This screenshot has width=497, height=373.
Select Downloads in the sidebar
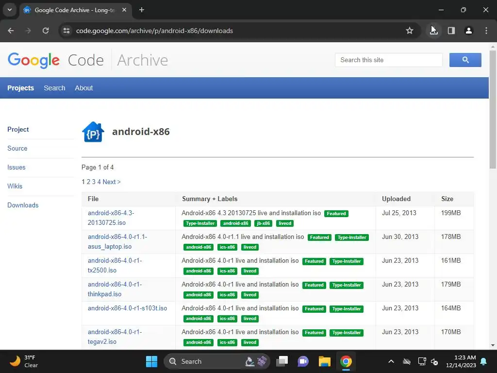coord(23,205)
